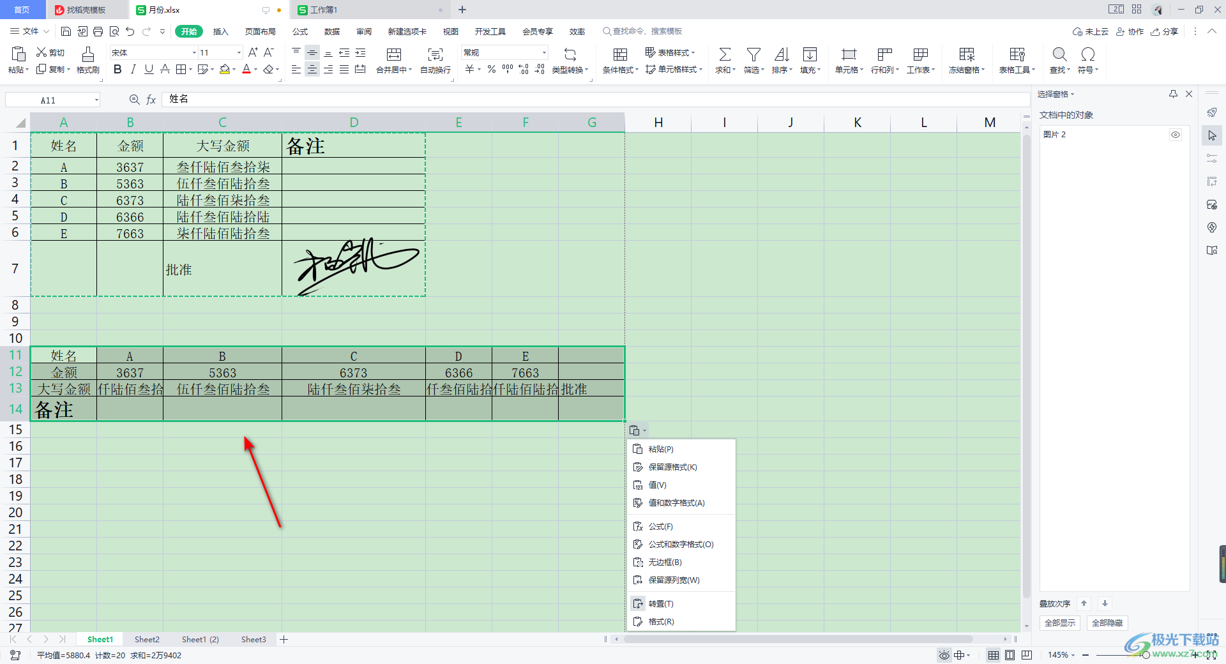Click the 全部隐藏 button
Screen dimensions: 1226x664
click(x=1107, y=622)
